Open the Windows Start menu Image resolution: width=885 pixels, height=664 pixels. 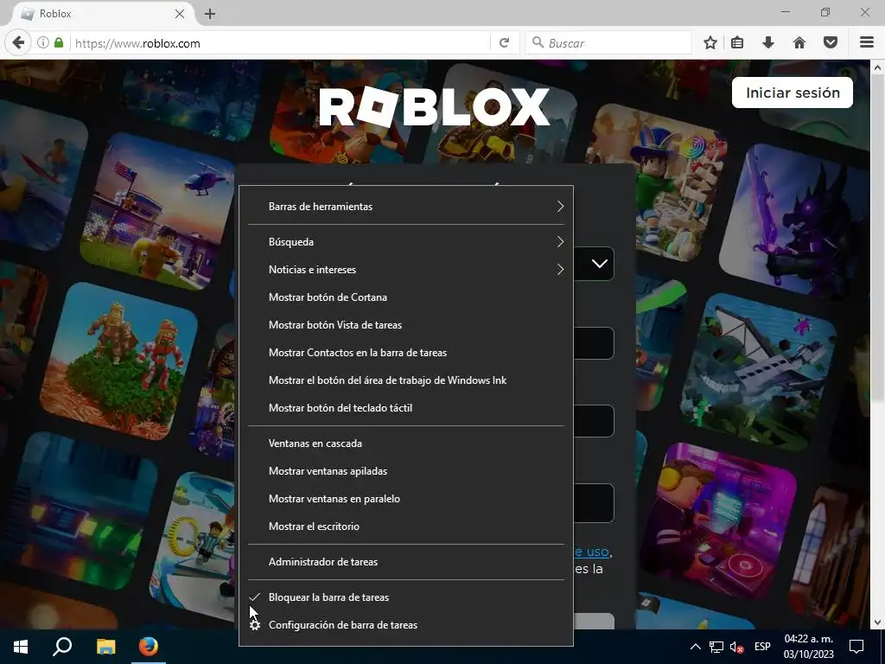21,647
